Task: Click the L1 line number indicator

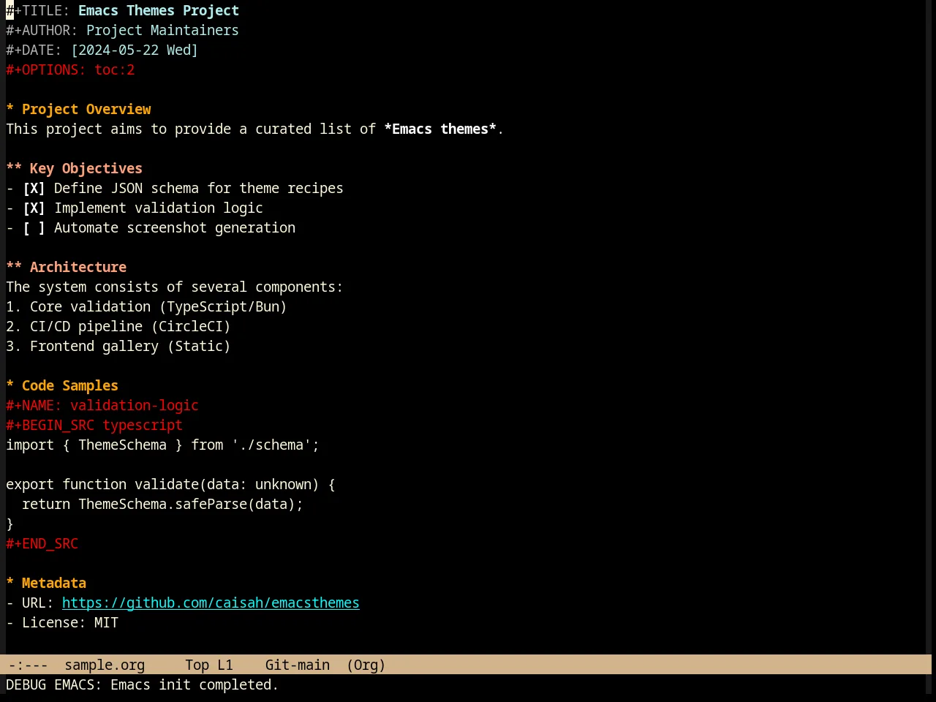Action: click(225, 665)
